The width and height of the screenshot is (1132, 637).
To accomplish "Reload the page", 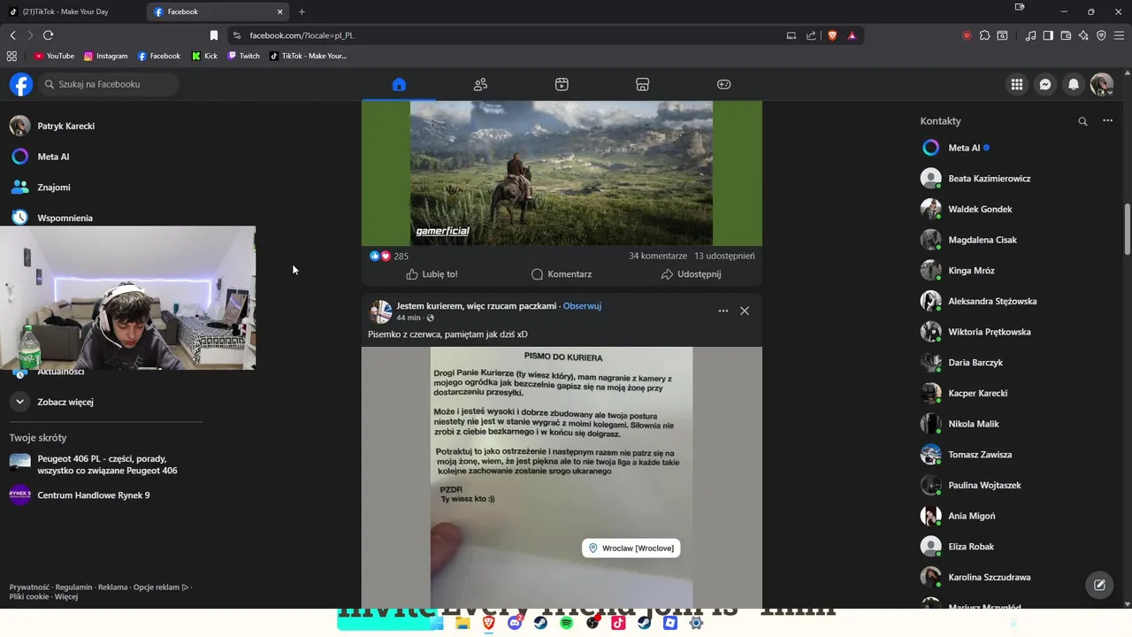I will [x=48, y=35].
